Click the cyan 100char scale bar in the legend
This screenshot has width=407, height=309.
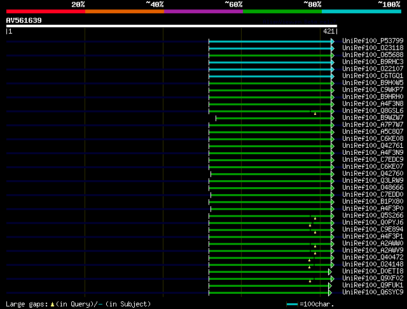point(292,305)
